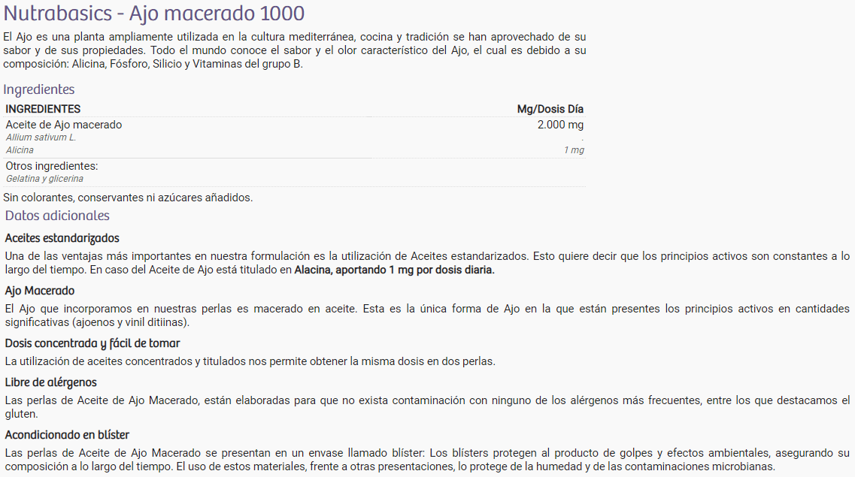Select the 'Aceites estandarizados' subheading
Screen dimensions: 855x477
[x=62, y=238]
